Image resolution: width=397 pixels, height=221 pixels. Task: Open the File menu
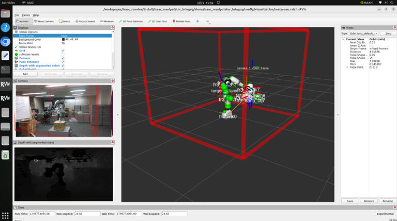click(x=17, y=15)
